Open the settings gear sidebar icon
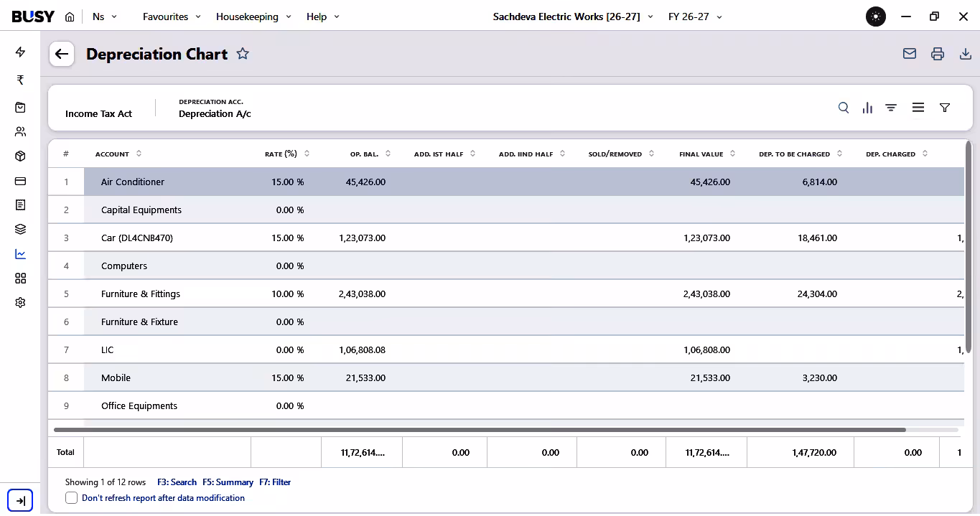The height and width of the screenshot is (516, 980). (20, 303)
